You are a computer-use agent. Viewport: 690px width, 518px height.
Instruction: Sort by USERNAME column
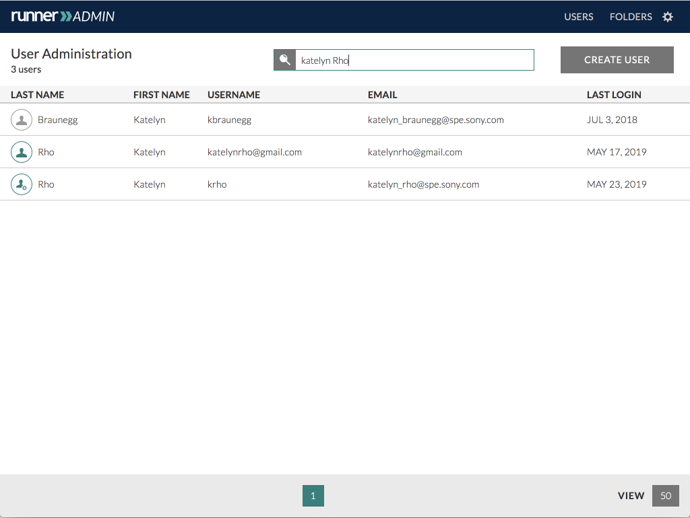(234, 95)
